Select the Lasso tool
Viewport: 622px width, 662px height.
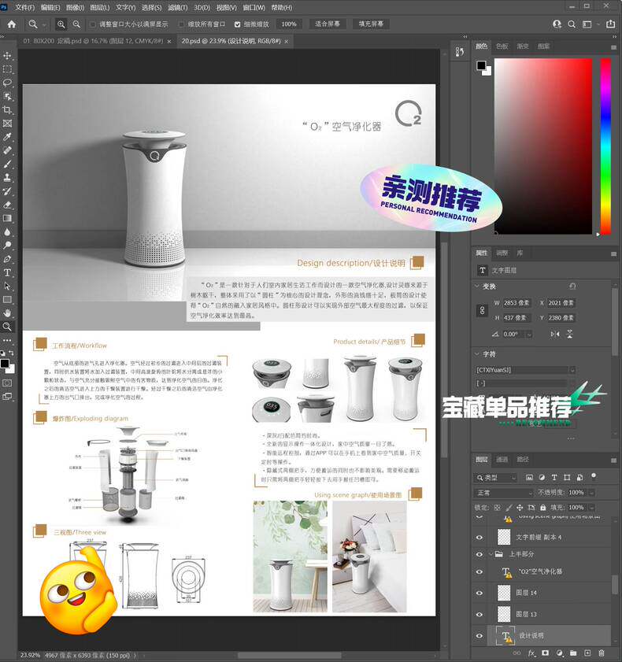pos(7,83)
